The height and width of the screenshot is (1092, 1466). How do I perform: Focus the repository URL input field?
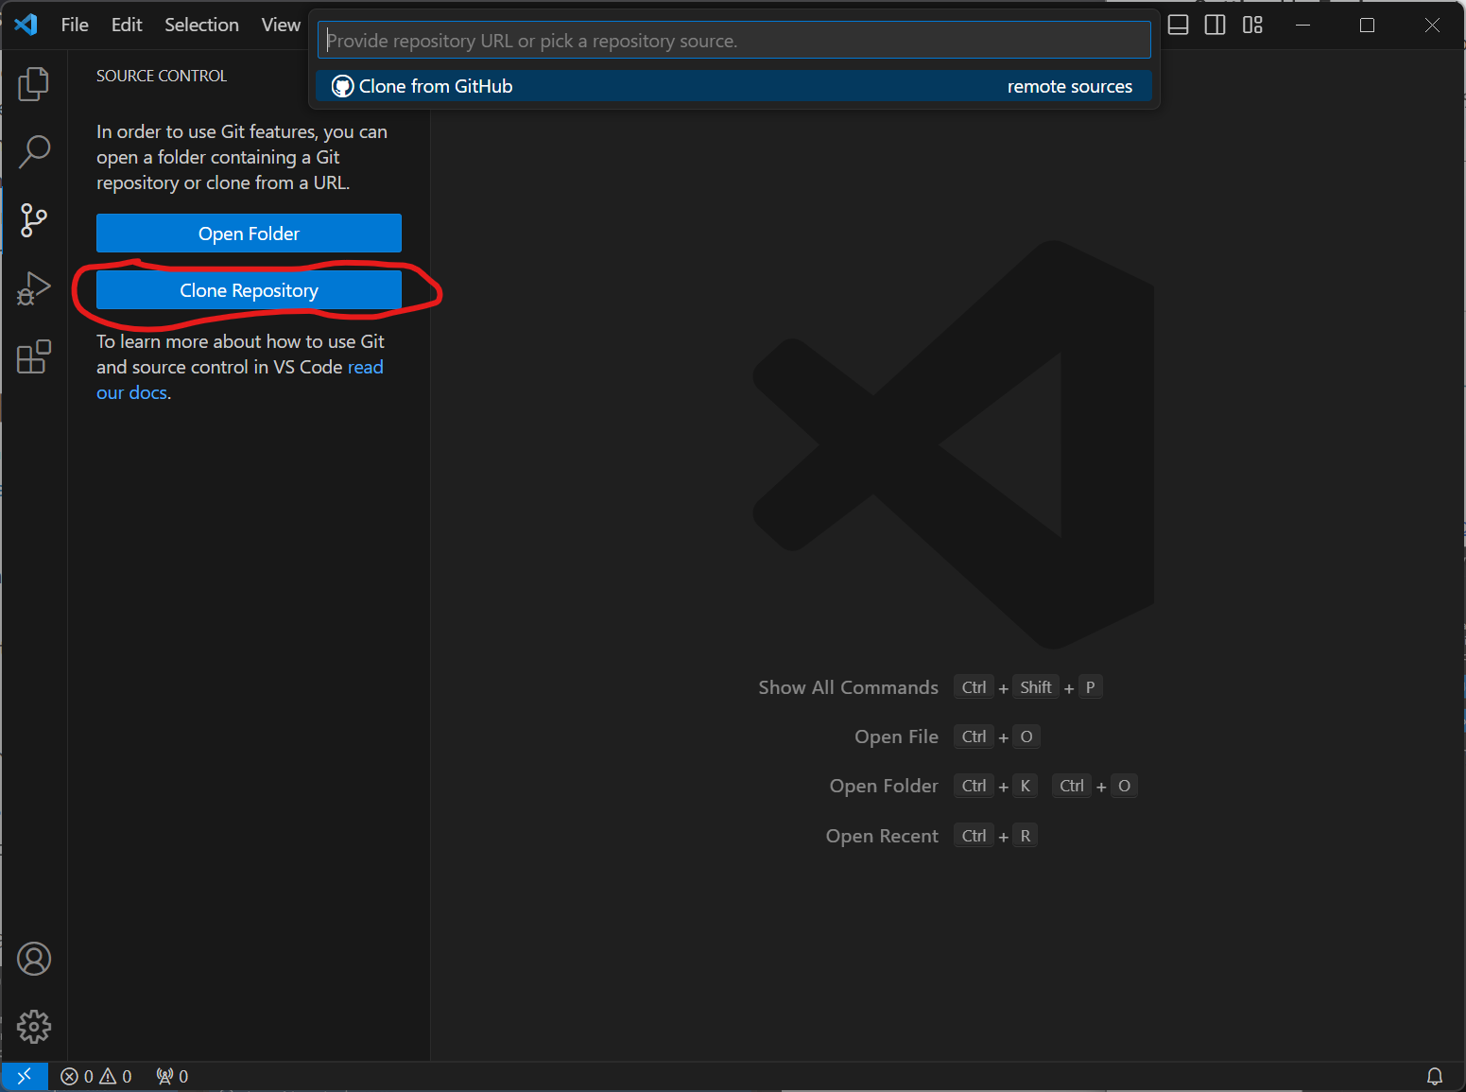coord(733,41)
